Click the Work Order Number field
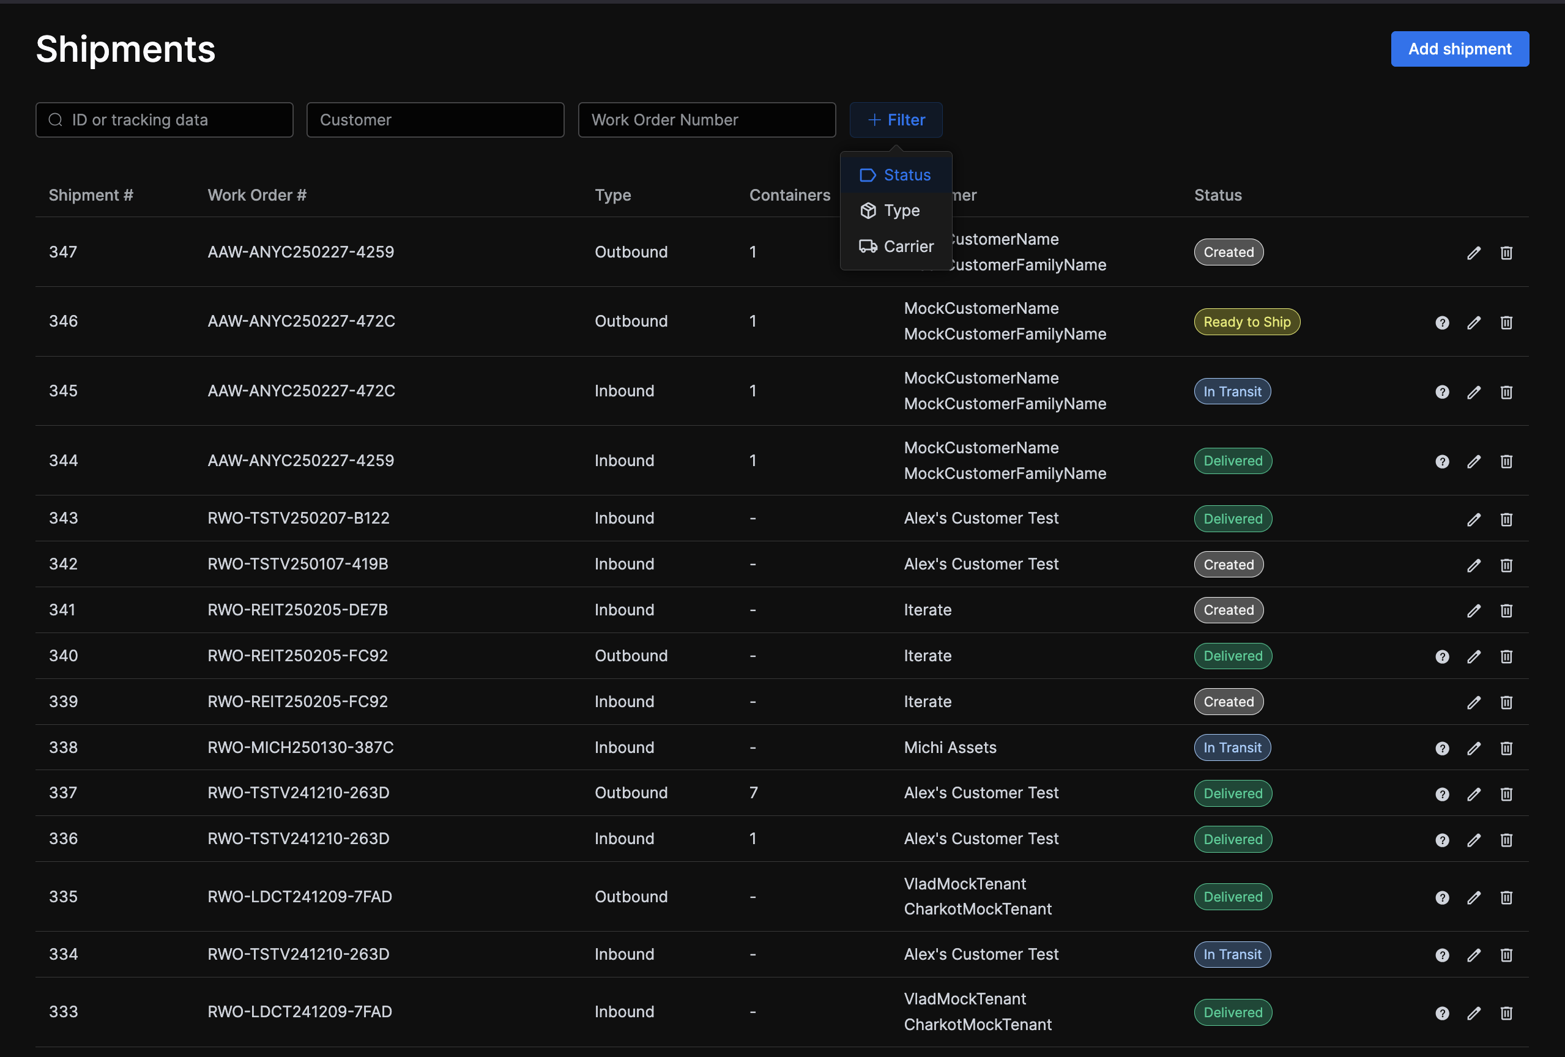 click(x=707, y=120)
